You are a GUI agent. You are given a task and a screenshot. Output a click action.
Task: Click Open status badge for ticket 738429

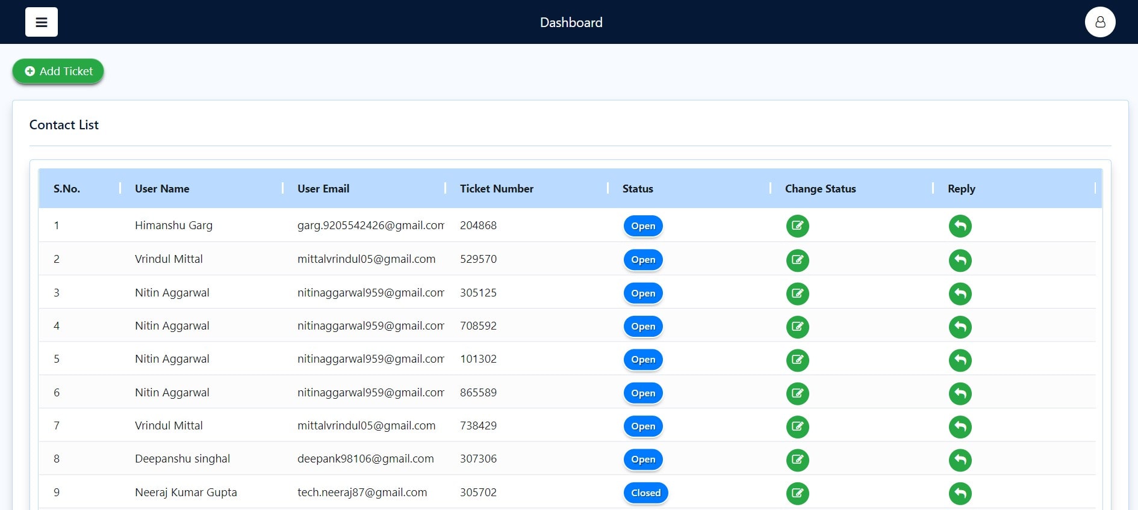pyautogui.click(x=643, y=426)
